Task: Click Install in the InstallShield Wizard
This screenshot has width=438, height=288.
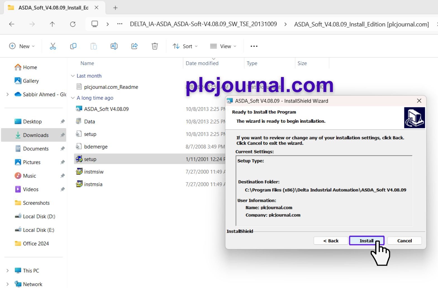Action: coord(366,241)
